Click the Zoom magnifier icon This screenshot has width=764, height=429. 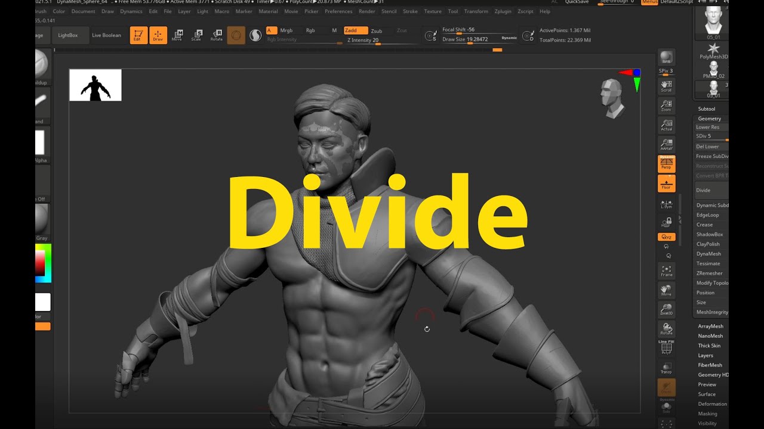click(x=667, y=106)
